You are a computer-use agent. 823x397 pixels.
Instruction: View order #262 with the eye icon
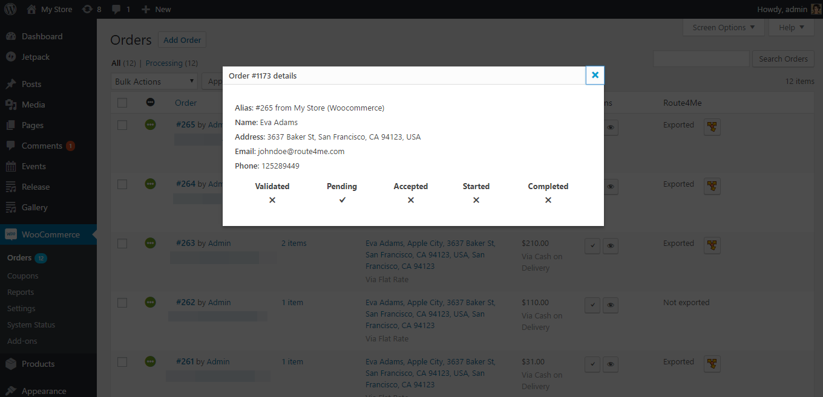pyautogui.click(x=611, y=305)
